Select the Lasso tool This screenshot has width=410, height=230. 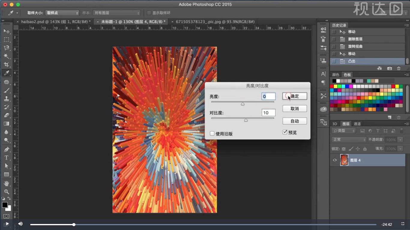pos(6,48)
